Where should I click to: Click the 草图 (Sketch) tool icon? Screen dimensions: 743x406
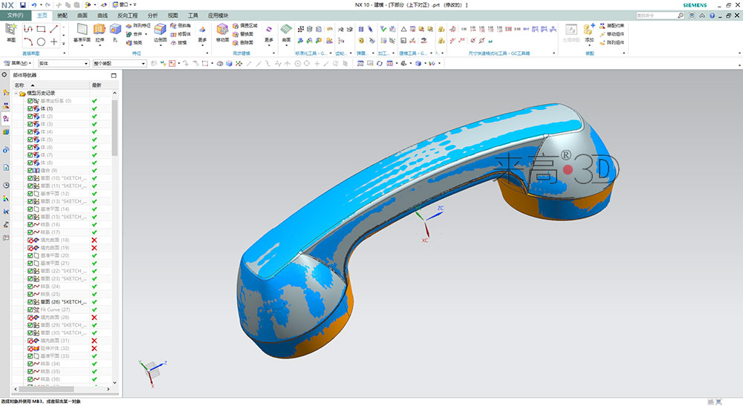(x=10, y=31)
